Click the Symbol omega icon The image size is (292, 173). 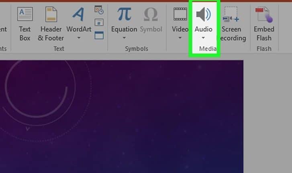151,14
